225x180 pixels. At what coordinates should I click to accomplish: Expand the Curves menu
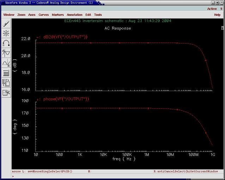point(44,15)
